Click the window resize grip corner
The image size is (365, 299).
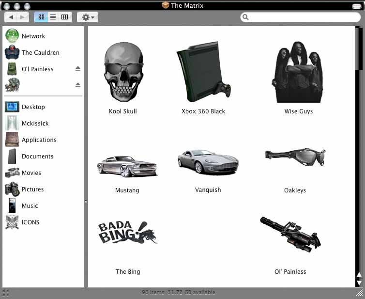[x=360, y=294]
